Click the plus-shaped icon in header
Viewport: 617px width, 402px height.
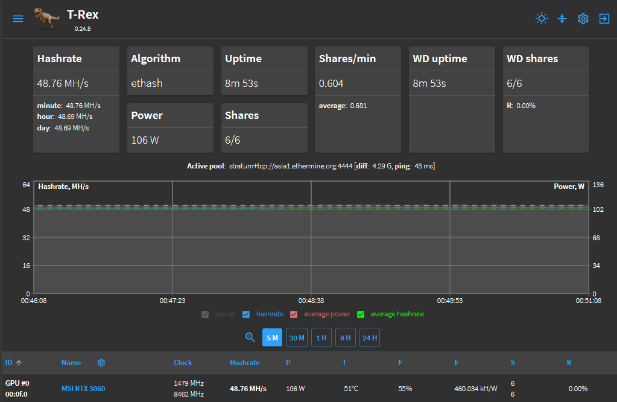(x=562, y=19)
